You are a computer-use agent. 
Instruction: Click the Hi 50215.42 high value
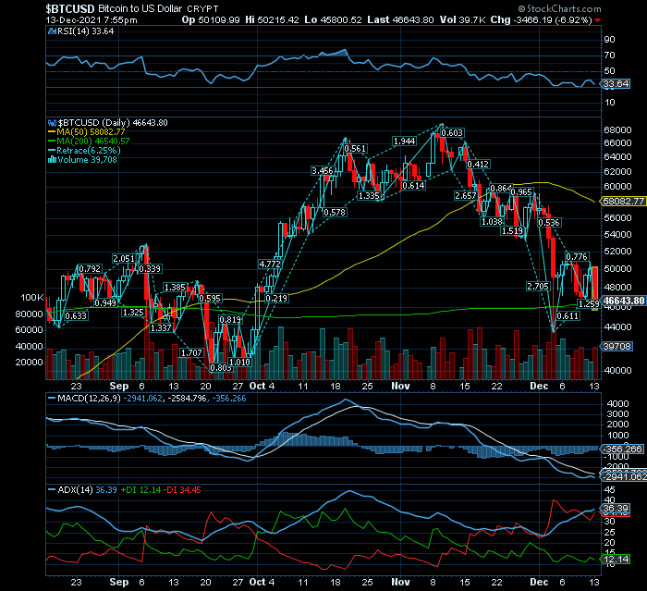pos(272,19)
